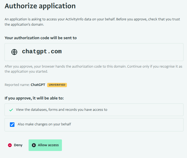Screen dimensions: 187x158
Task: Click the 'Authorize application' heading
Action: [40, 6]
